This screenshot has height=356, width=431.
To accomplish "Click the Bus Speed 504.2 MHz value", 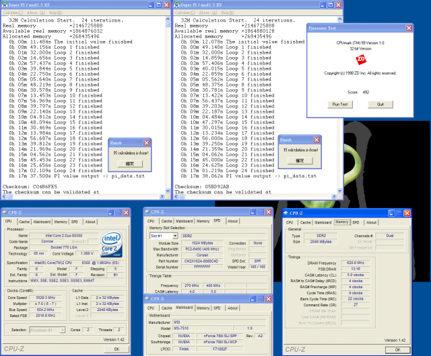I will point(46,310).
